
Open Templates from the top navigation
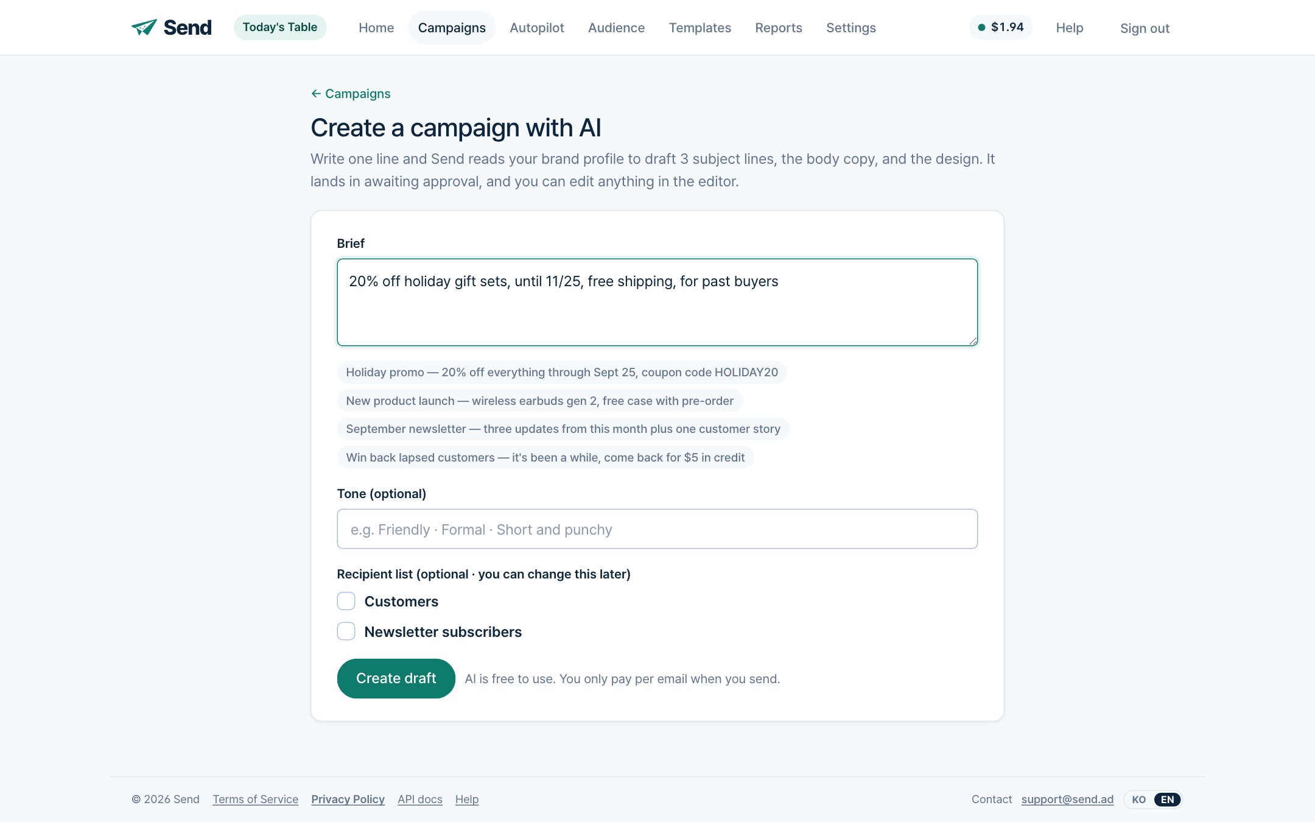[700, 27]
